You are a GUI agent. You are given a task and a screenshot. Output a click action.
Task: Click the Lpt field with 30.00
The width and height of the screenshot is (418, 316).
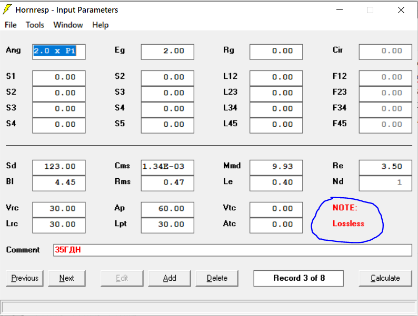point(167,225)
